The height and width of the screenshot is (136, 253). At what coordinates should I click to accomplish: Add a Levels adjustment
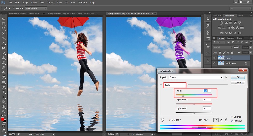[226, 23]
